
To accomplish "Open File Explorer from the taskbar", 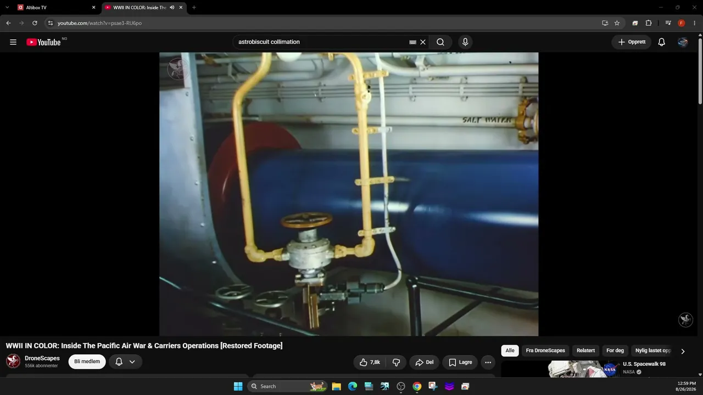I will pyautogui.click(x=337, y=386).
